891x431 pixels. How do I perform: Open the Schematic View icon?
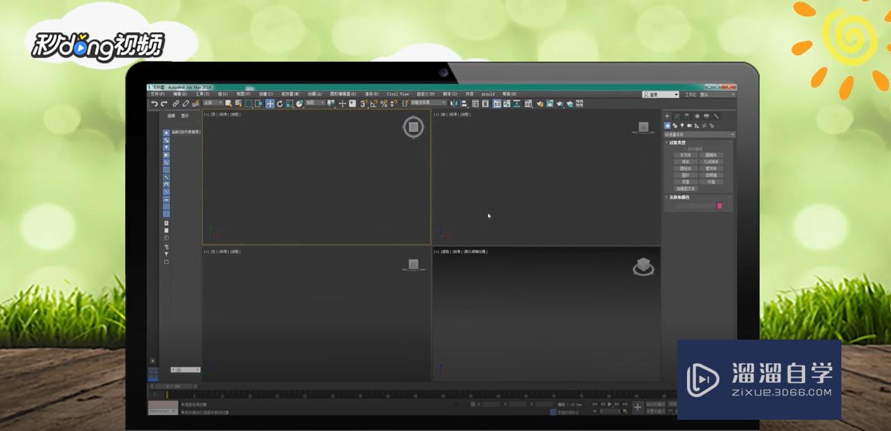(x=516, y=103)
